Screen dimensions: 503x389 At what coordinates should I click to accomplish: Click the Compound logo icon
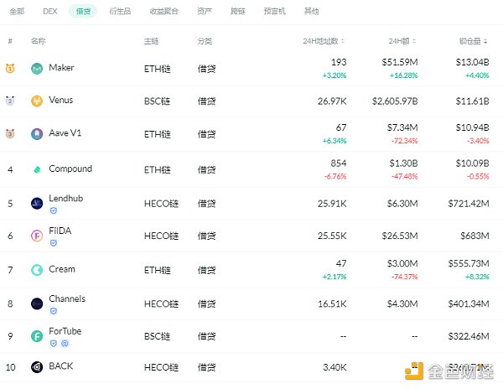(x=37, y=169)
